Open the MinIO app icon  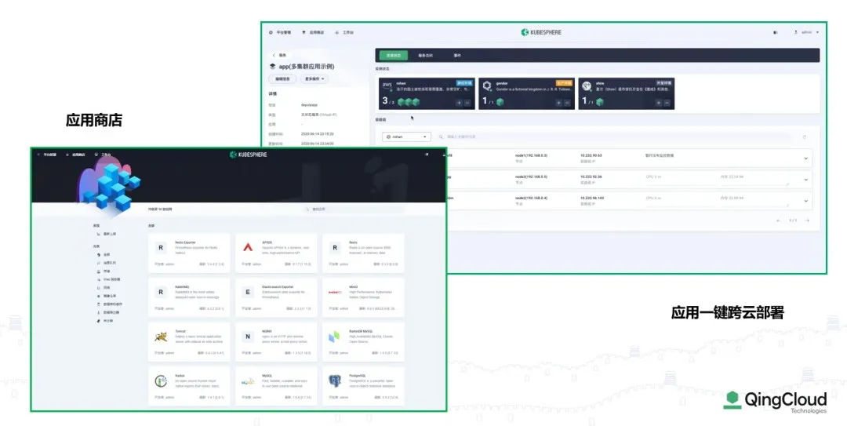point(335,292)
